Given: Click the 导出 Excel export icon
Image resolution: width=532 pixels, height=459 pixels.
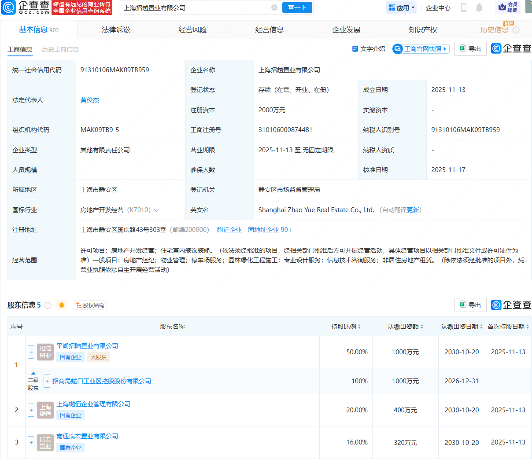Looking at the screenshot, I should [463, 48].
